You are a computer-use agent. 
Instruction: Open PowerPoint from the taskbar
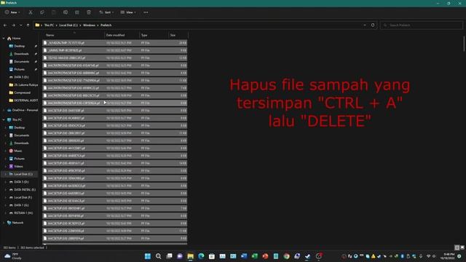tap(265, 256)
